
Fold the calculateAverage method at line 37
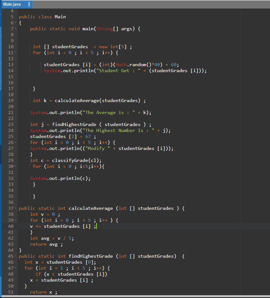point(16,208)
